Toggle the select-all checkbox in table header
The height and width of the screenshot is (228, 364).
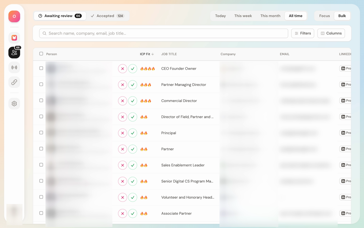pos(41,54)
